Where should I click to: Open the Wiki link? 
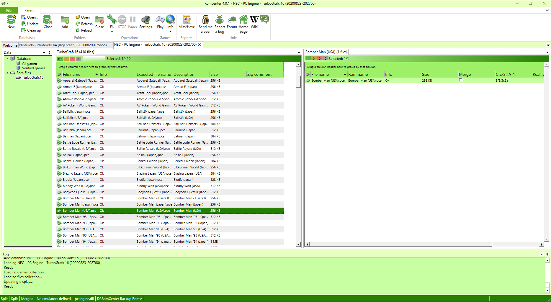click(254, 22)
